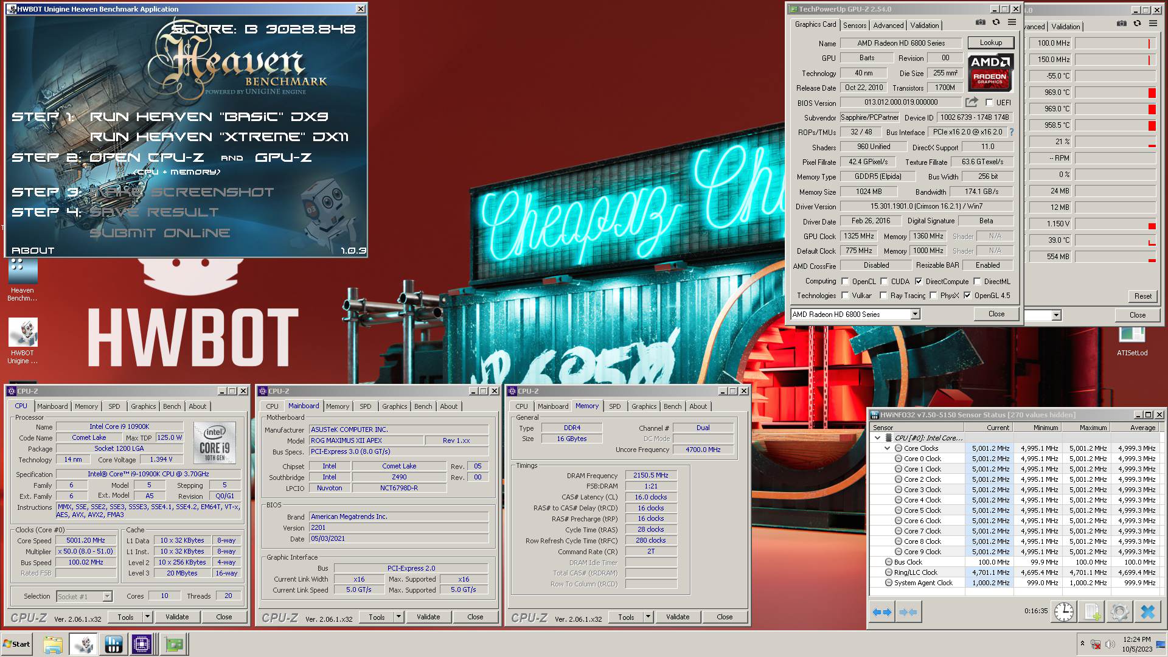The image size is (1168, 657).
Task: Toggle the PhysX checkbox
Action: point(933,296)
